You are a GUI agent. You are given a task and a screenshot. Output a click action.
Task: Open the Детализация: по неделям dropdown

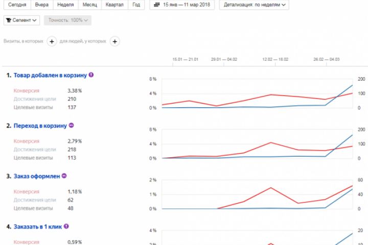pos(254,5)
